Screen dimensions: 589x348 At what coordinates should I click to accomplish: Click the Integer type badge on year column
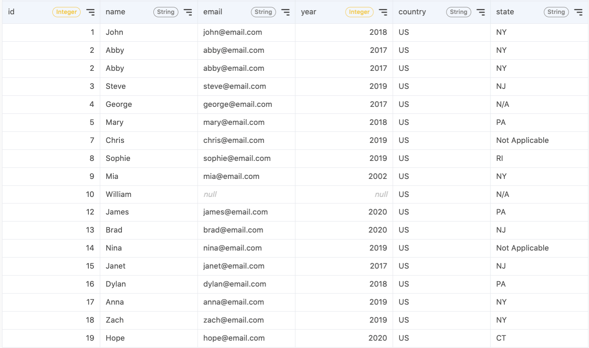tap(360, 12)
